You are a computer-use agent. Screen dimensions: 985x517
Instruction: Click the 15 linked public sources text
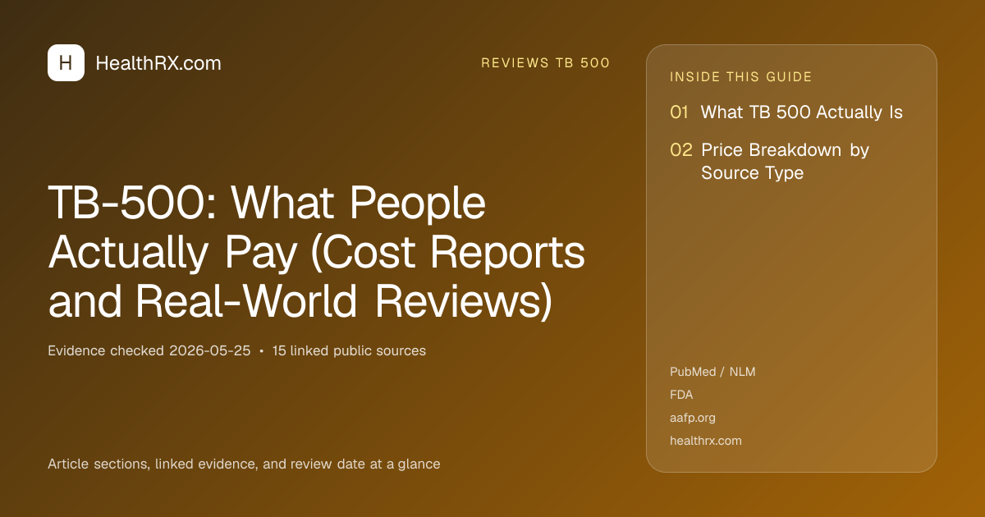tap(349, 350)
